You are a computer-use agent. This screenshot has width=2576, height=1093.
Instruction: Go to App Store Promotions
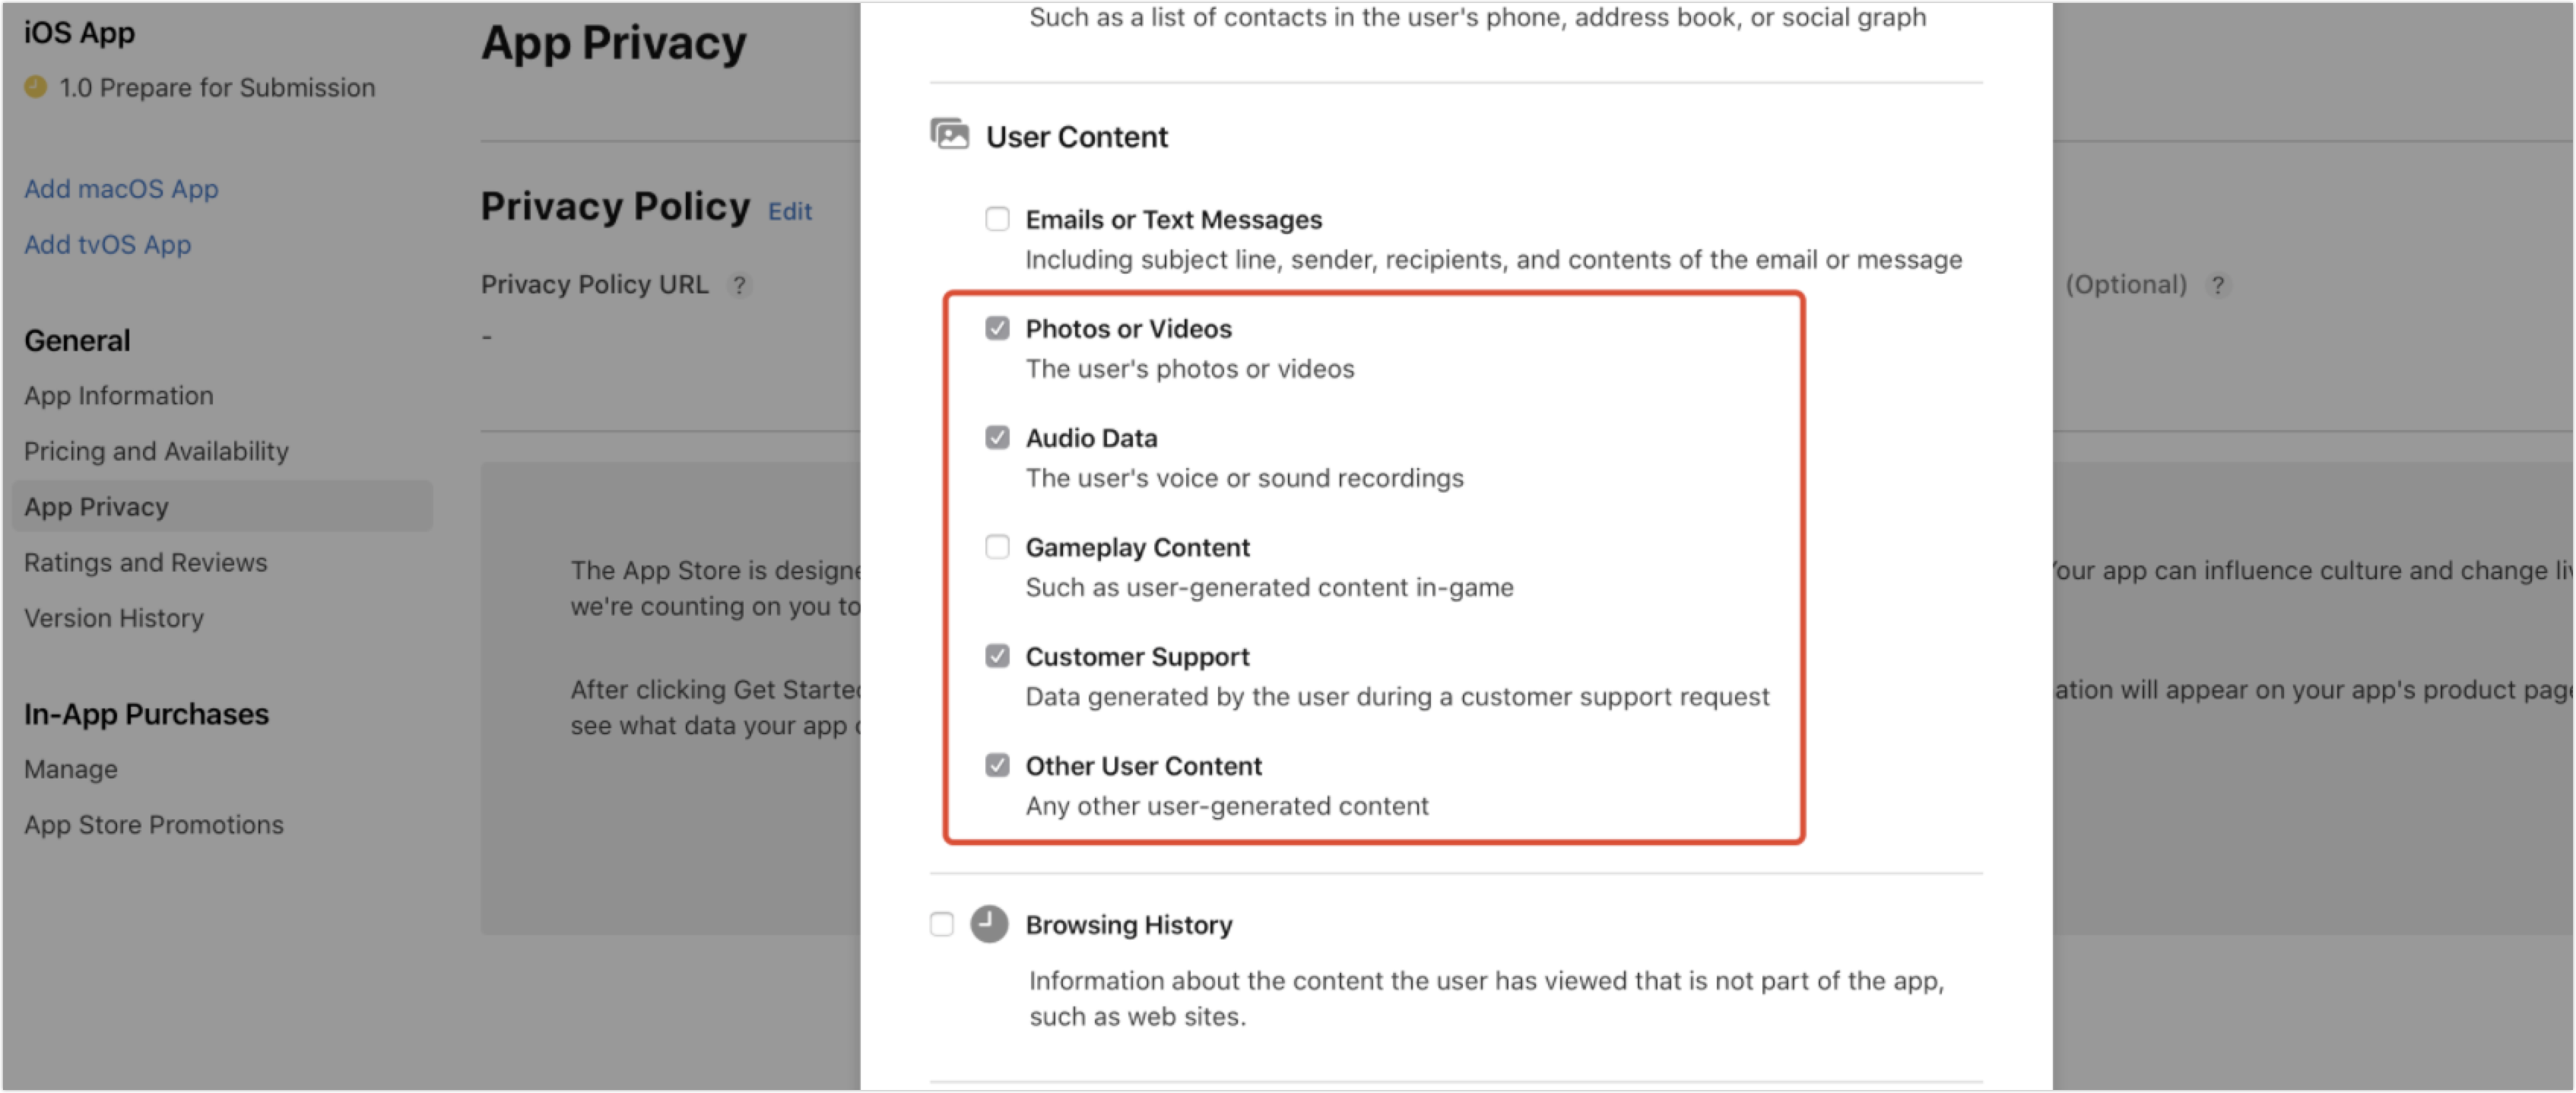point(153,825)
